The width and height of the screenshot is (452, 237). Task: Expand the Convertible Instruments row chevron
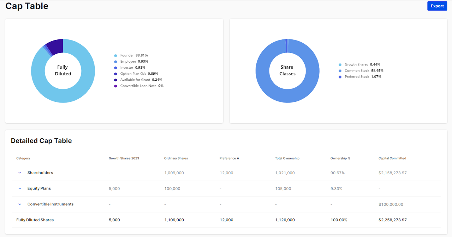tap(20, 204)
